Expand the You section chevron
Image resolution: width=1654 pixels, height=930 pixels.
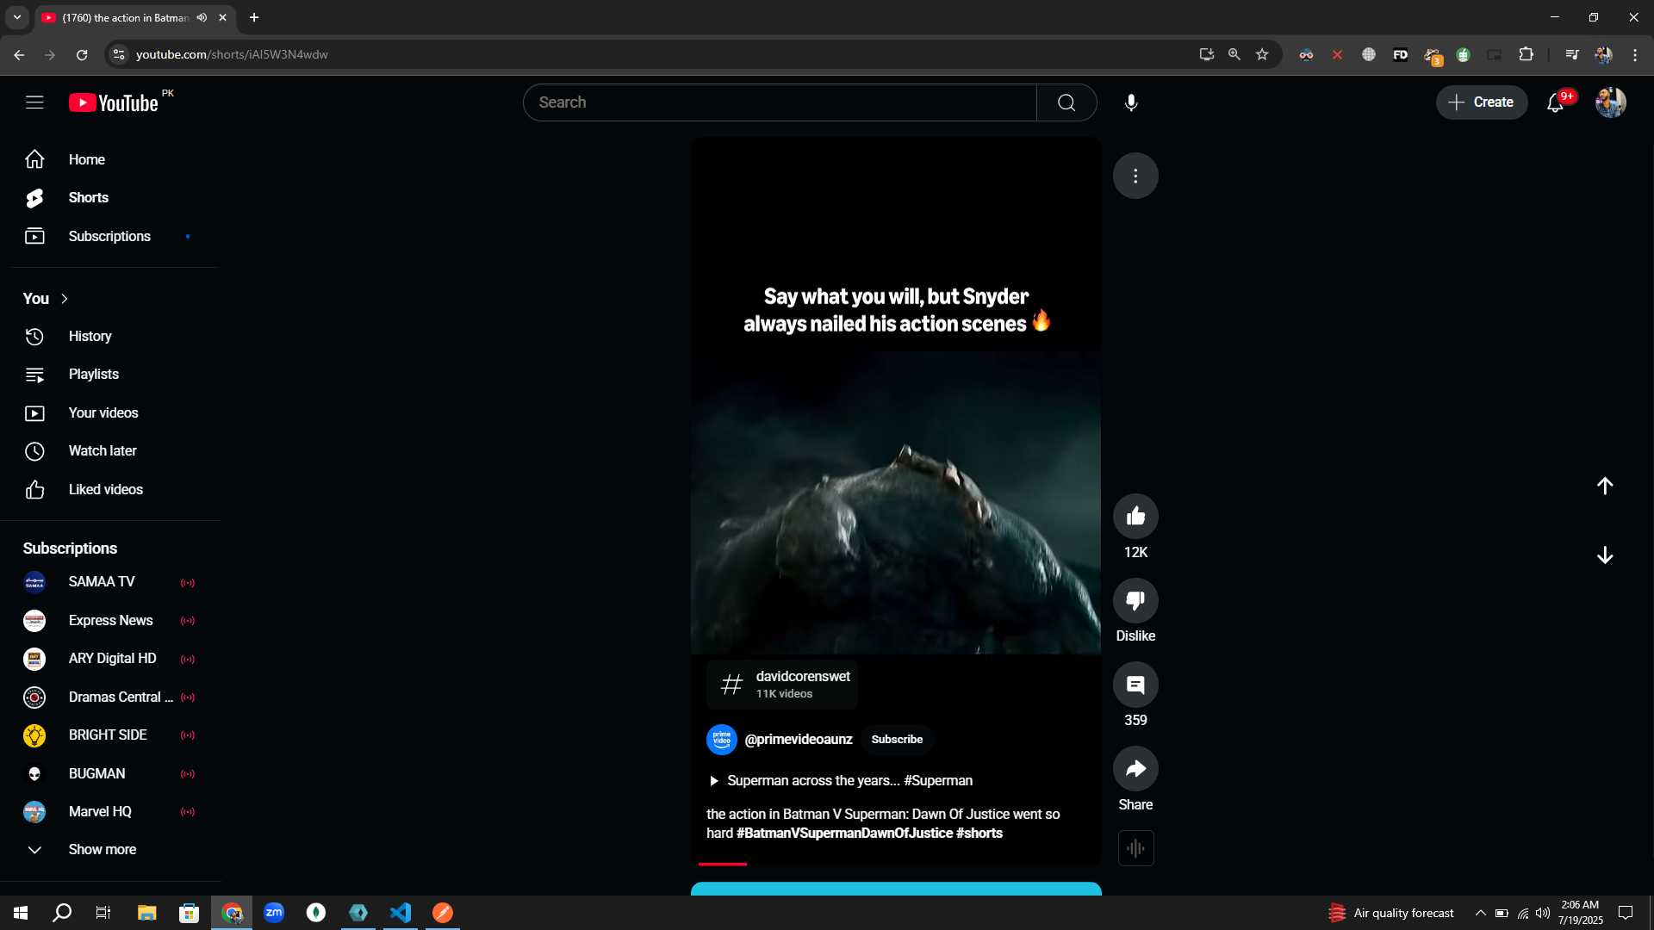click(x=65, y=299)
